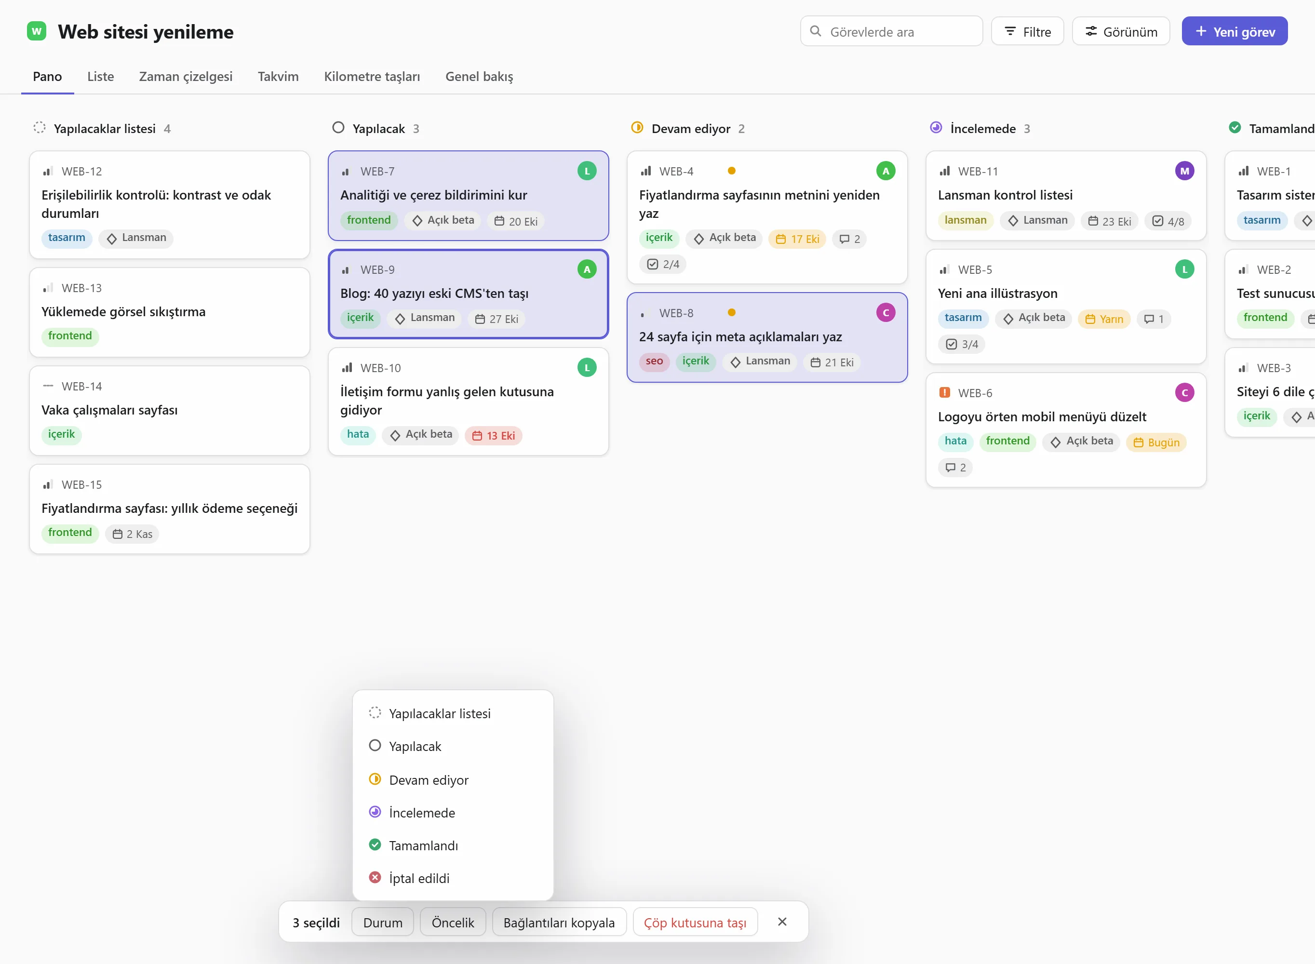1315x964 pixels.
Task: Click priority bars icon on WEB-12
Action: (48, 172)
